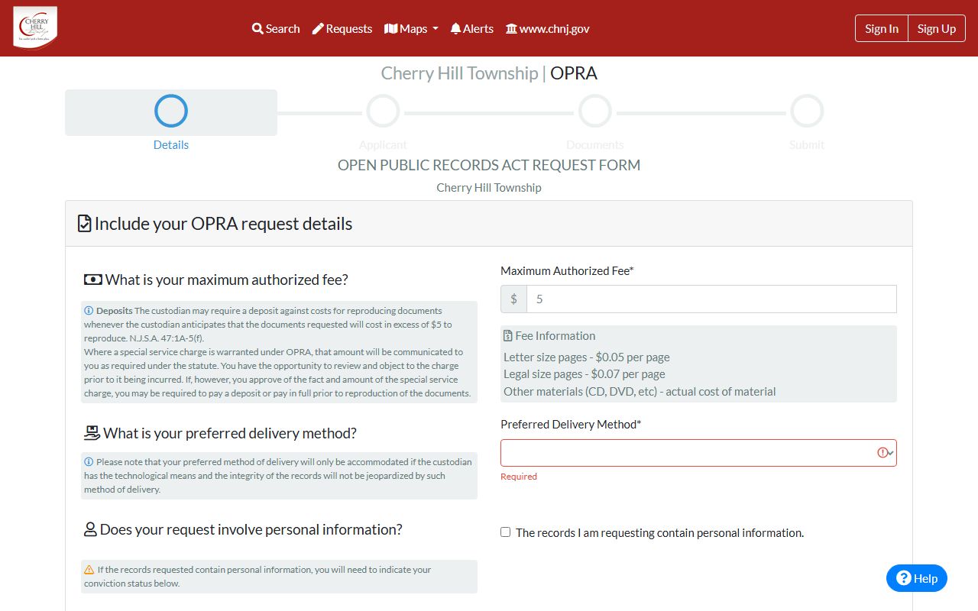The image size is (978, 611).
Task: Check the personal information checkbox
Action: click(x=505, y=532)
